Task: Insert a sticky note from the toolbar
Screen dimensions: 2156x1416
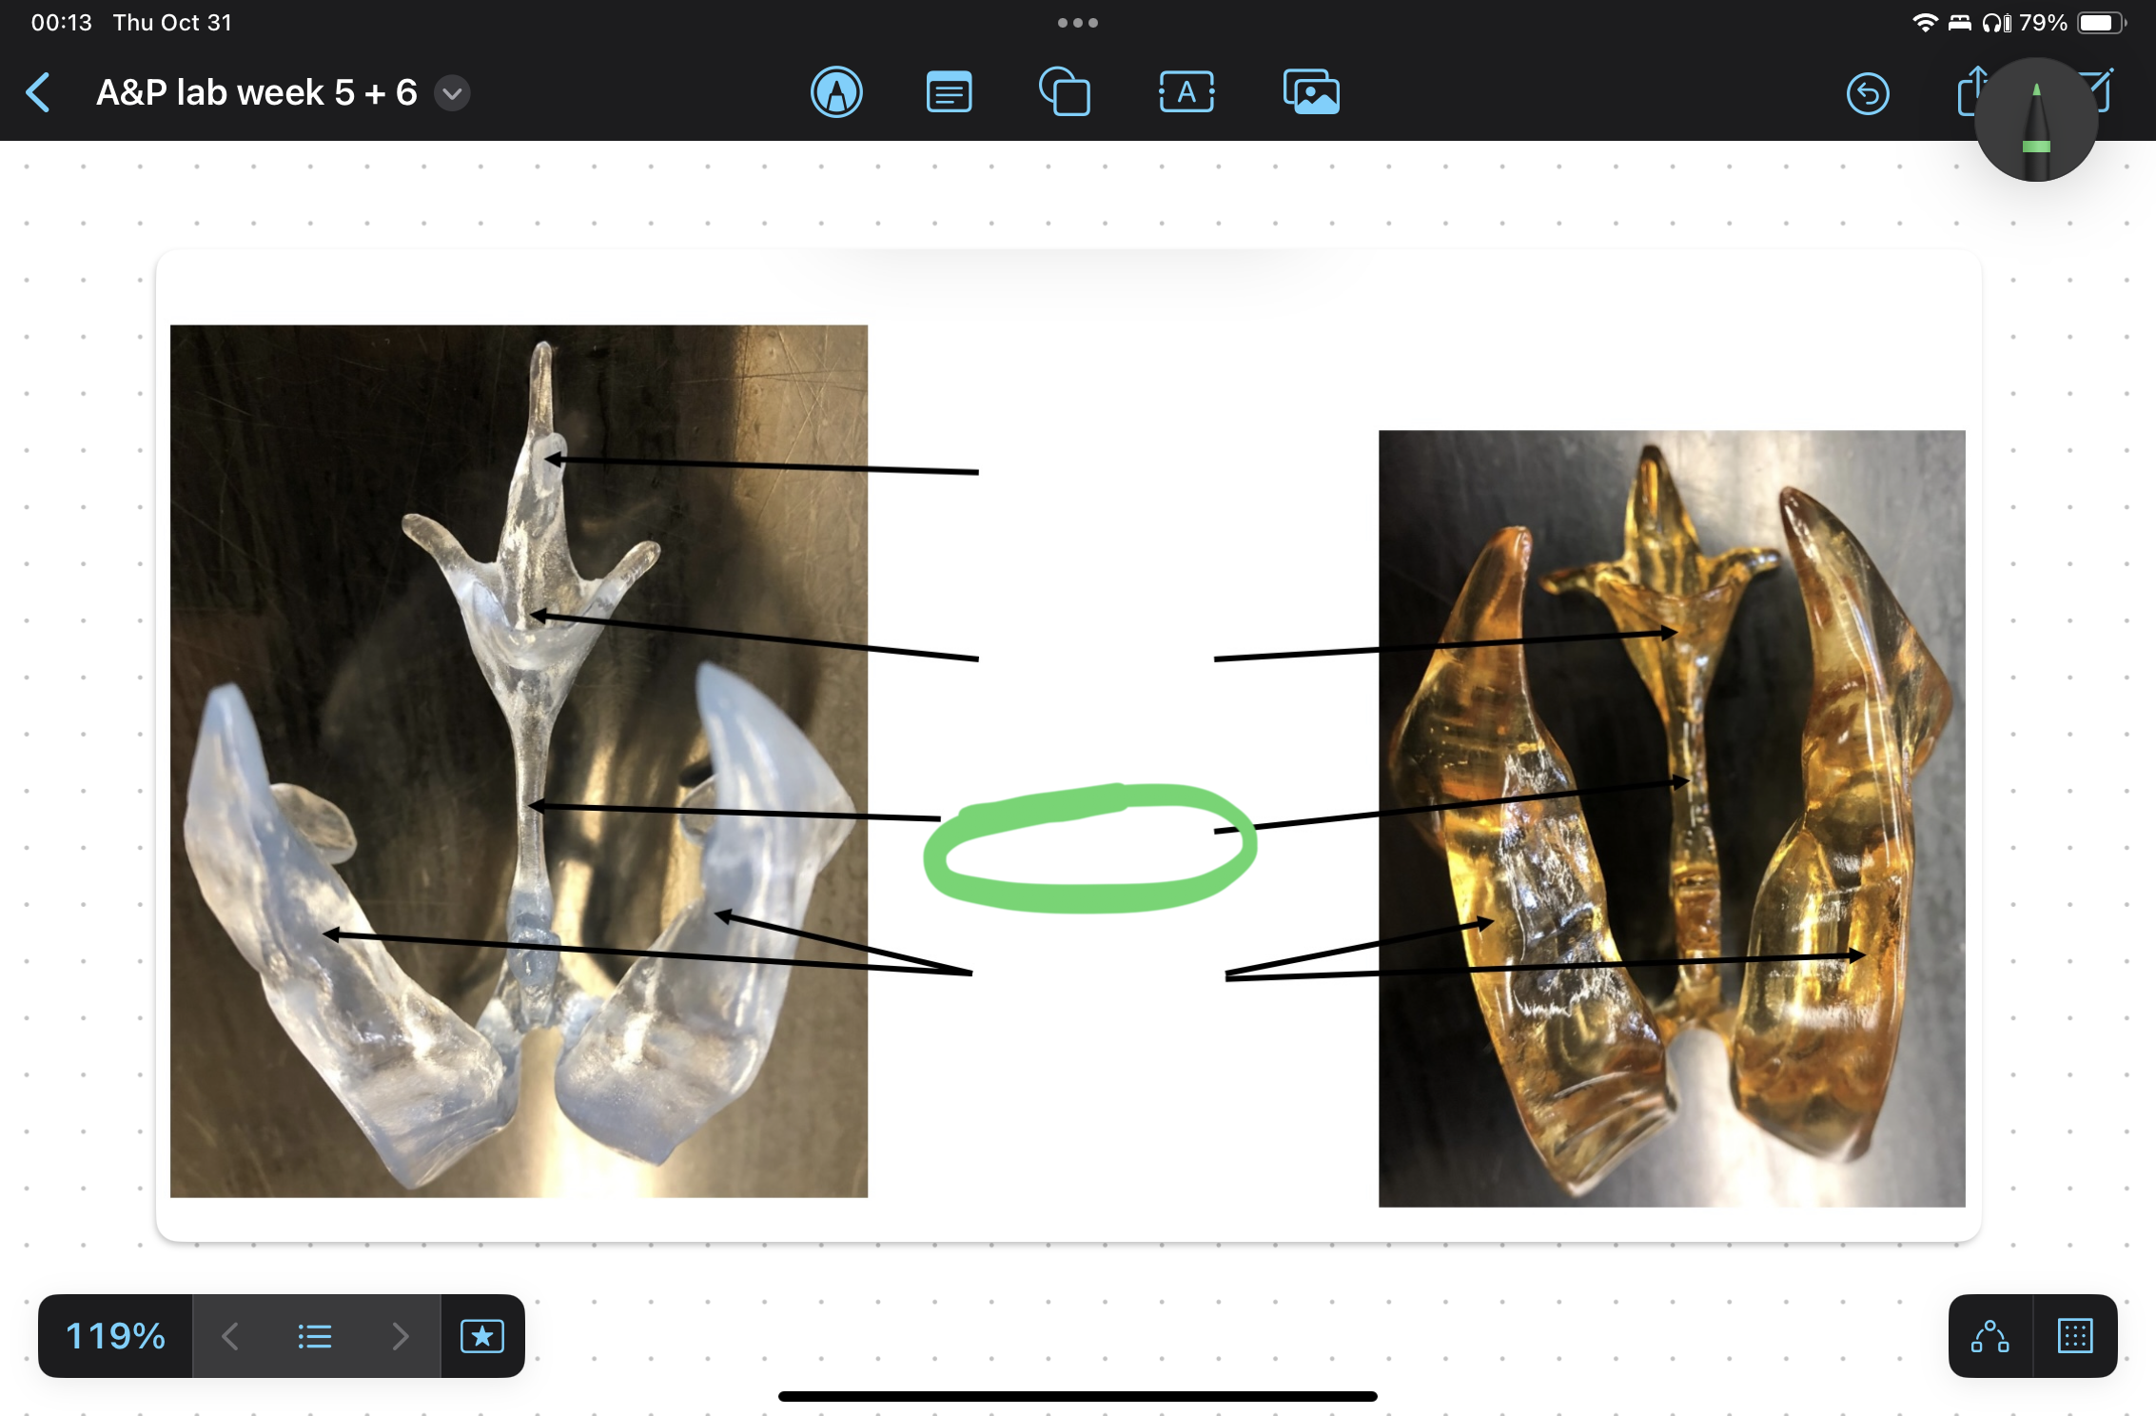Action: [949, 93]
